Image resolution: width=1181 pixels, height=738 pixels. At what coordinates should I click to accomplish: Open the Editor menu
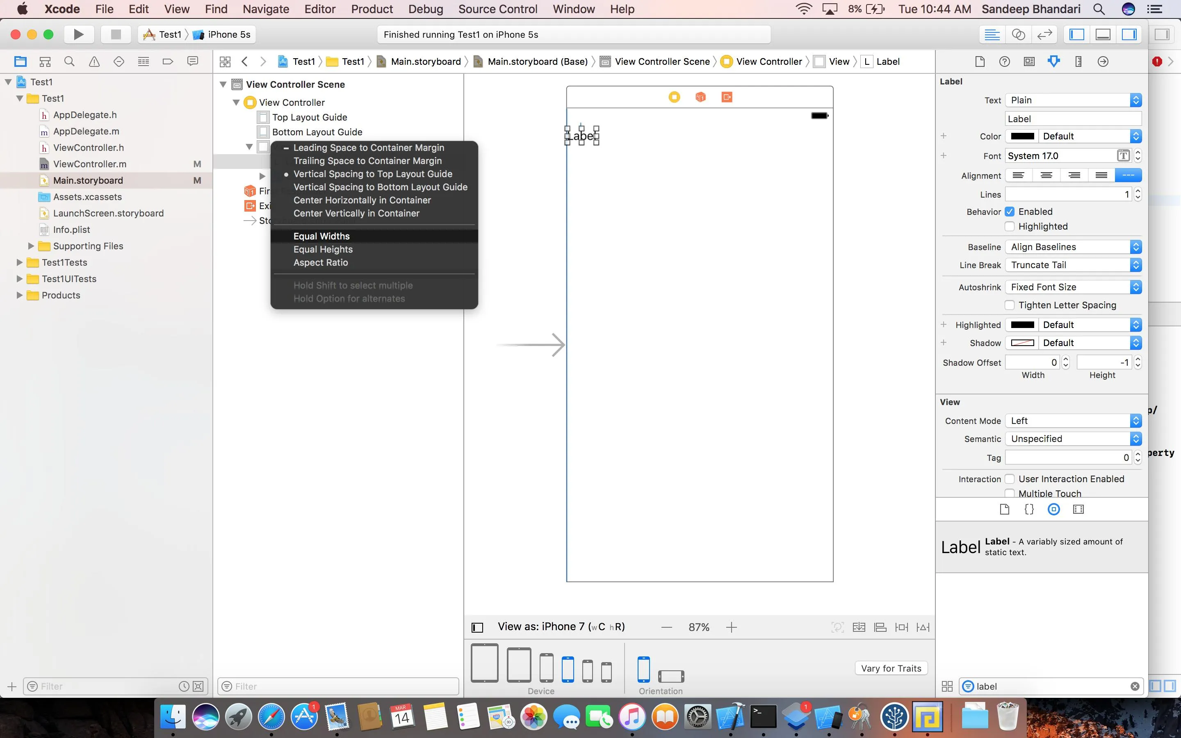tap(320, 9)
